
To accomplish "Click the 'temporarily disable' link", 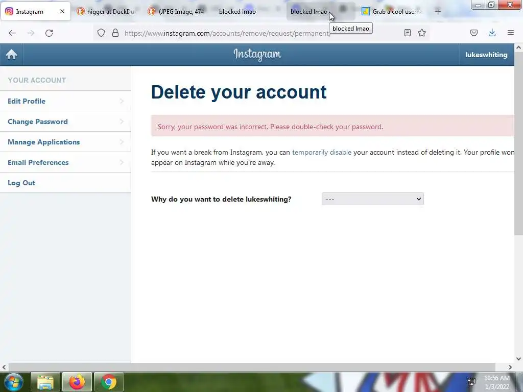I will click(322, 152).
